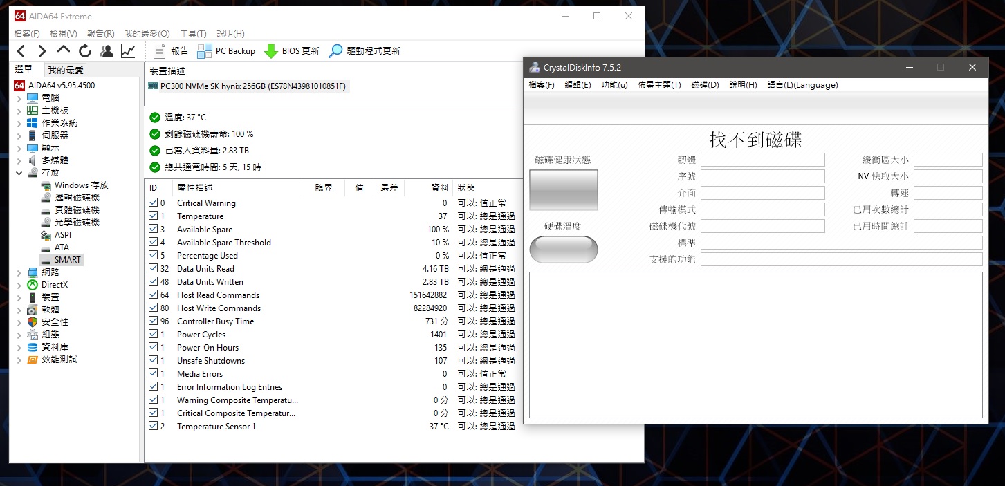
Task: Click 驅動程式更新 driver update button
Action: pos(364,51)
